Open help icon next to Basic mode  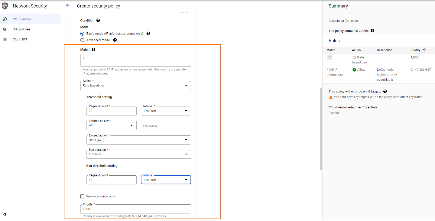point(148,33)
